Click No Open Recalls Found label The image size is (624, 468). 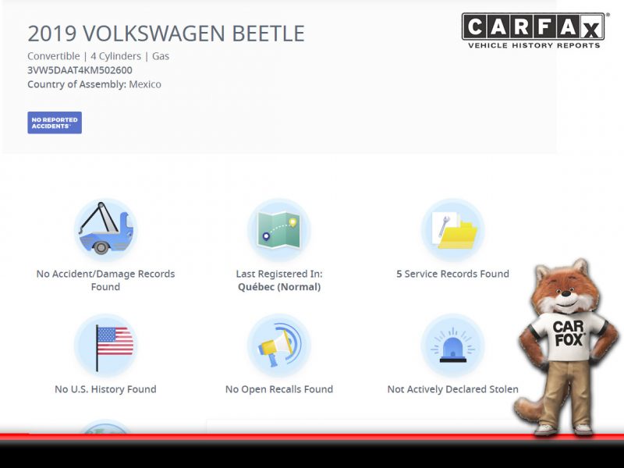pos(279,389)
